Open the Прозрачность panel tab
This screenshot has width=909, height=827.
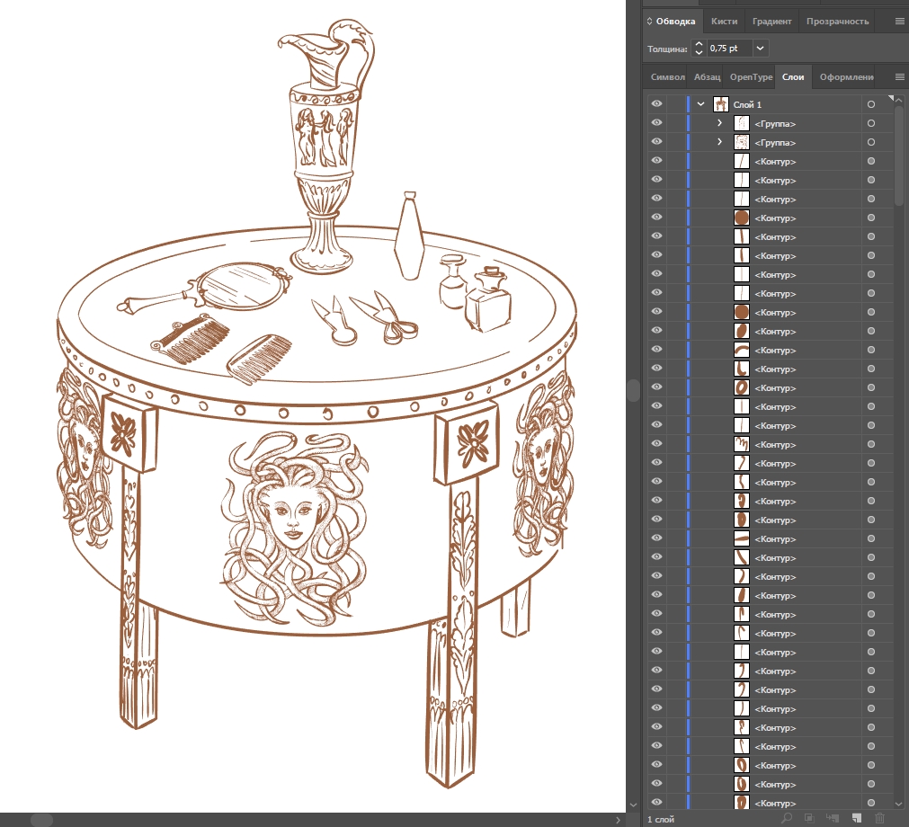click(x=837, y=21)
